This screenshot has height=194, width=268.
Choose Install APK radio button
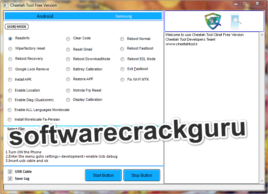[10, 80]
